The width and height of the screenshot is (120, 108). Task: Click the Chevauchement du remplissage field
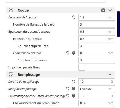tap(97, 103)
